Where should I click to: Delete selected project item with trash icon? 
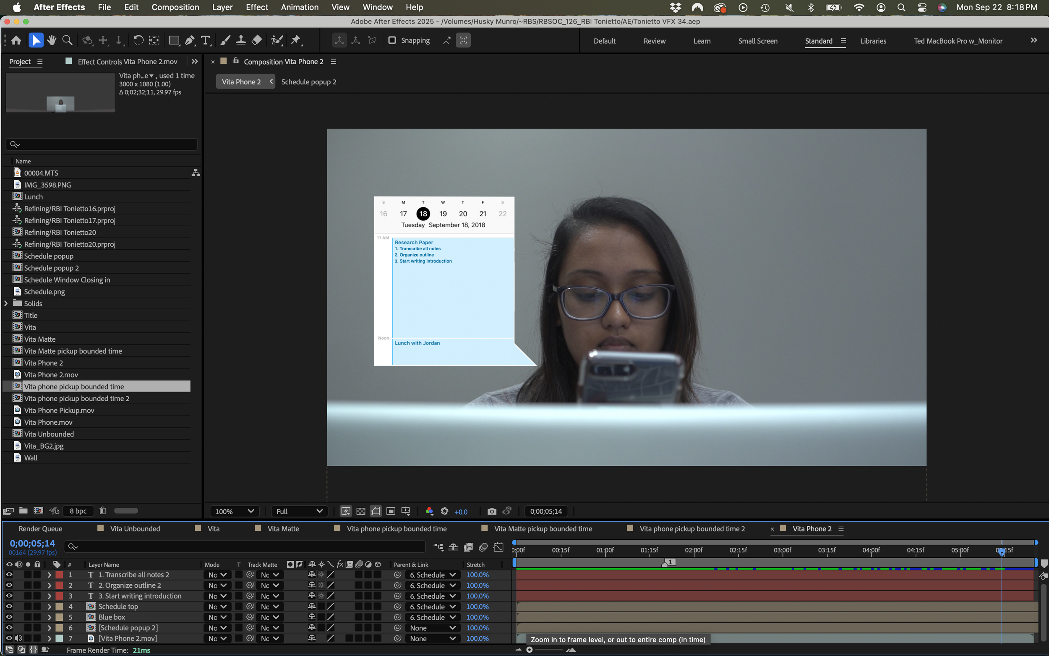103,511
